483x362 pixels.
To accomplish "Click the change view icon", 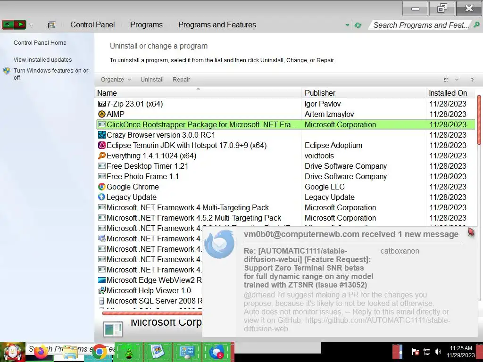I will (x=445, y=80).
